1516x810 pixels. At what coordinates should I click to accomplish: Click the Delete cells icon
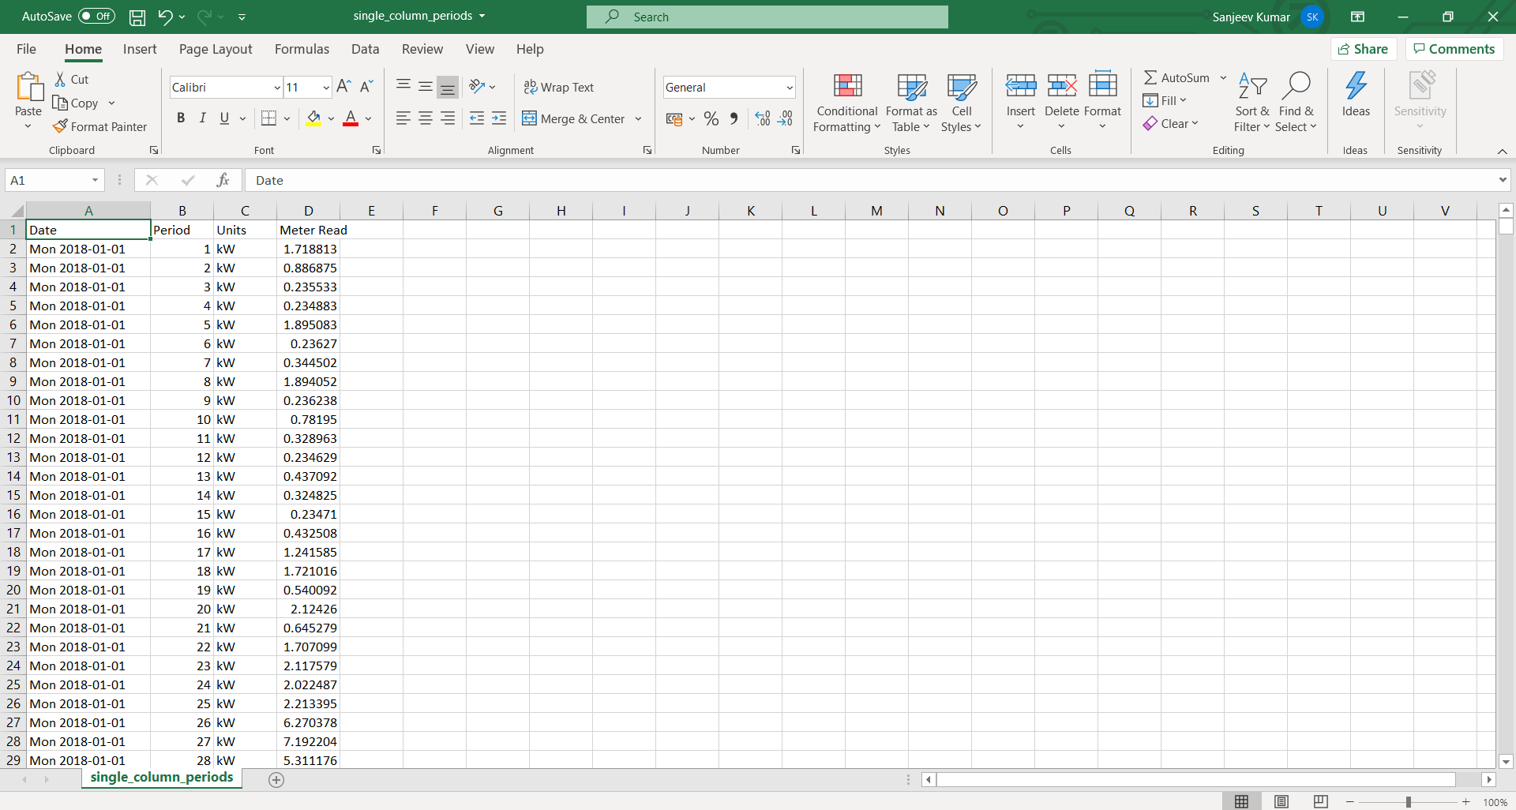(x=1062, y=85)
